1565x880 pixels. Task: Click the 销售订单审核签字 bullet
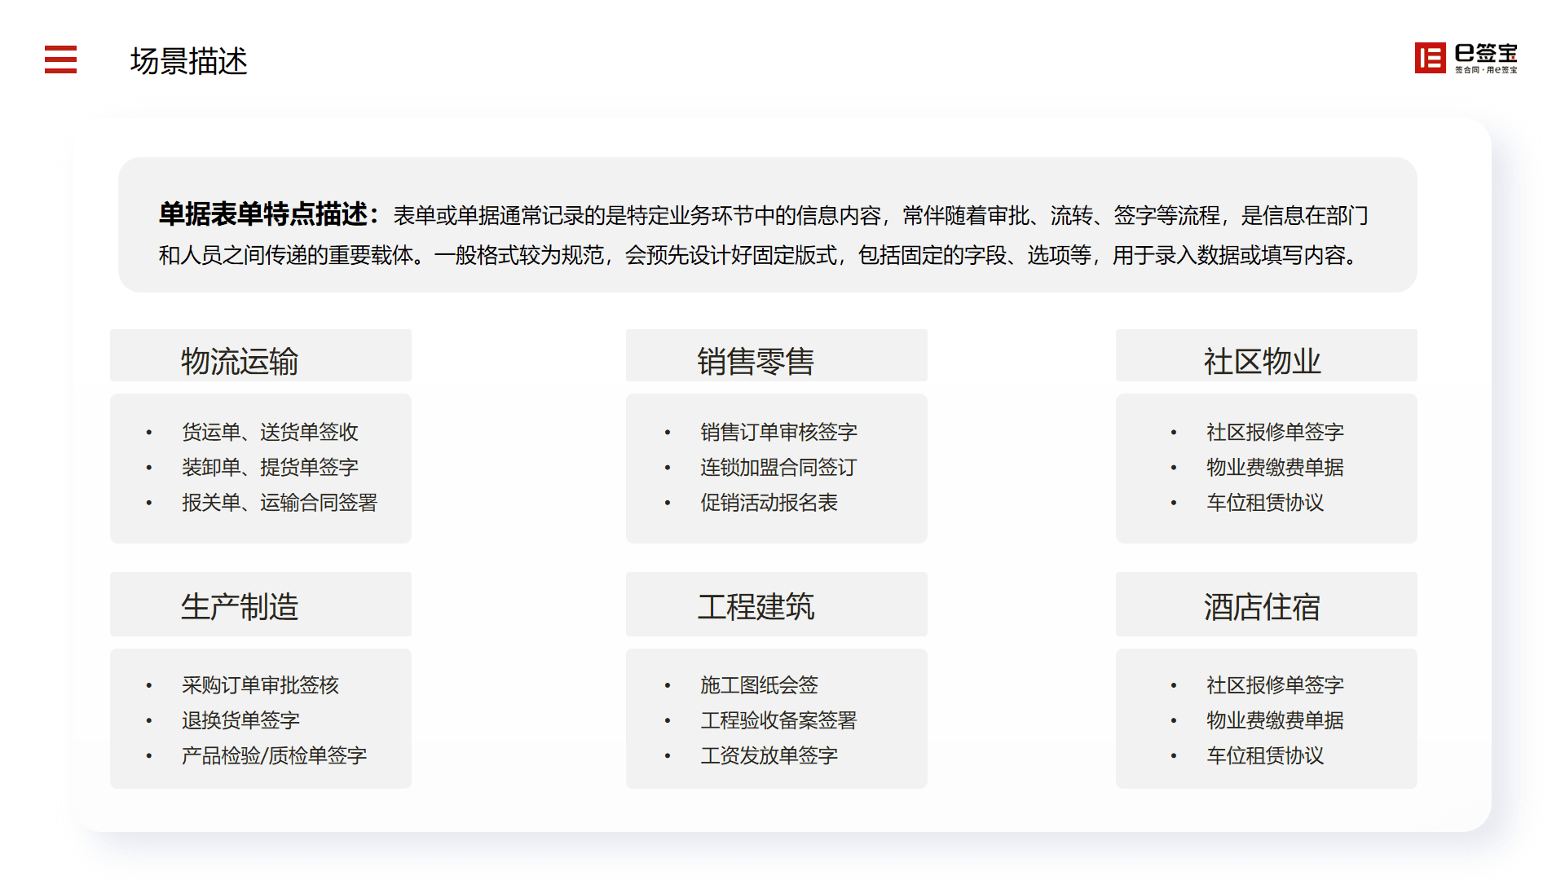[x=778, y=432]
